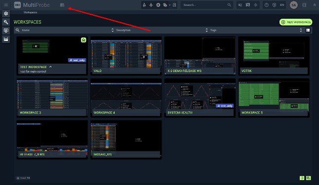Click the magnifier icon in Search field
The height and width of the screenshot is (185, 319).
pyautogui.click(x=229, y=5)
